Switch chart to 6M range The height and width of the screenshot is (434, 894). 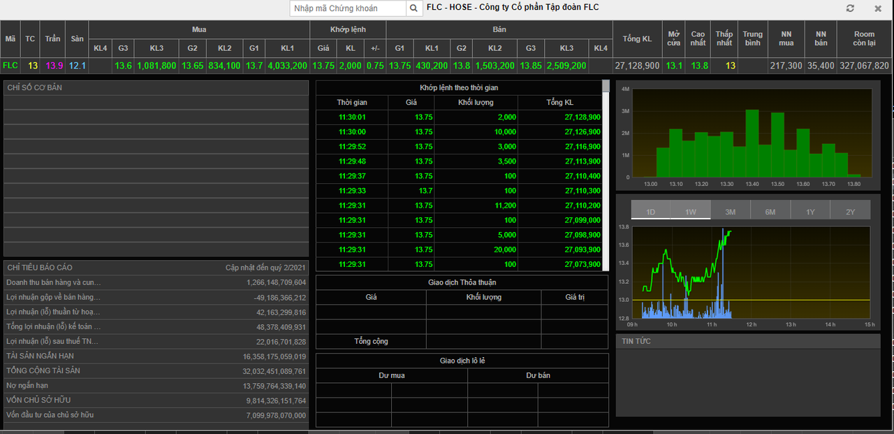point(770,210)
